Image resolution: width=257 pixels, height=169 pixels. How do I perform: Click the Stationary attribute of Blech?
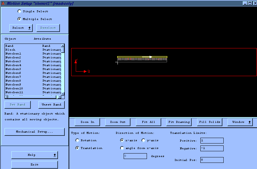coord(52,50)
